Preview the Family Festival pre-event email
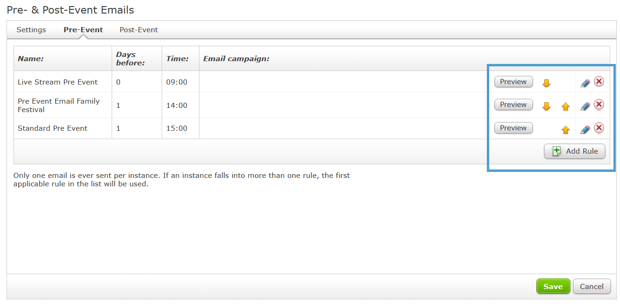 [x=513, y=105]
